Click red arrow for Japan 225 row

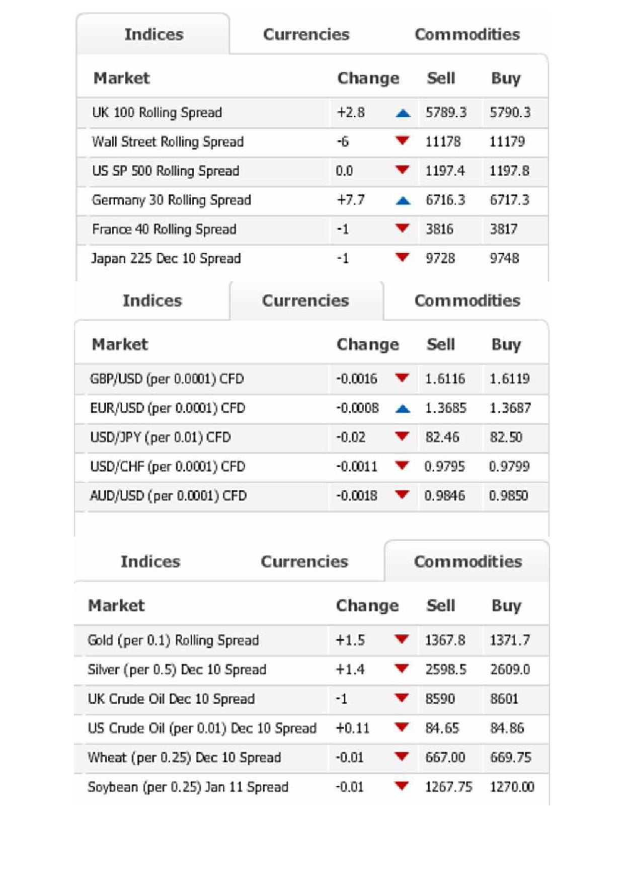click(402, 257)
